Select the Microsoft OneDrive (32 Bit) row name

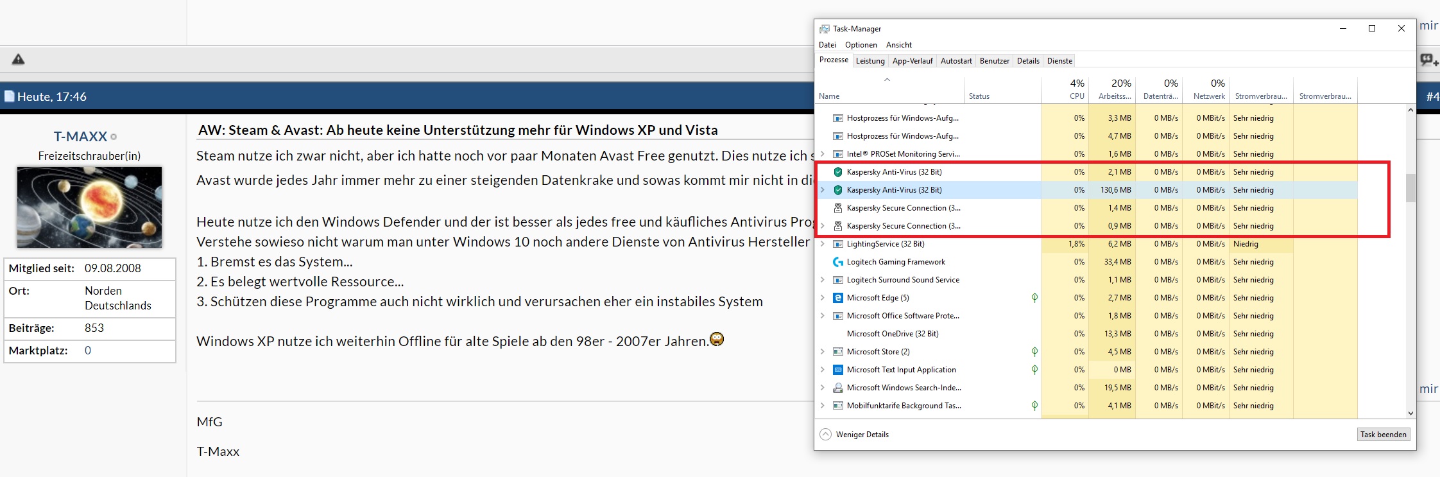[x=893, y=334]
